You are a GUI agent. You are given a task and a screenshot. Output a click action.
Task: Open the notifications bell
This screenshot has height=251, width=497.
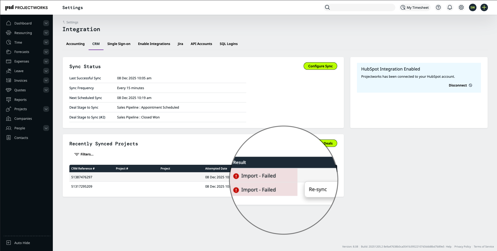[x=450, y=7]
